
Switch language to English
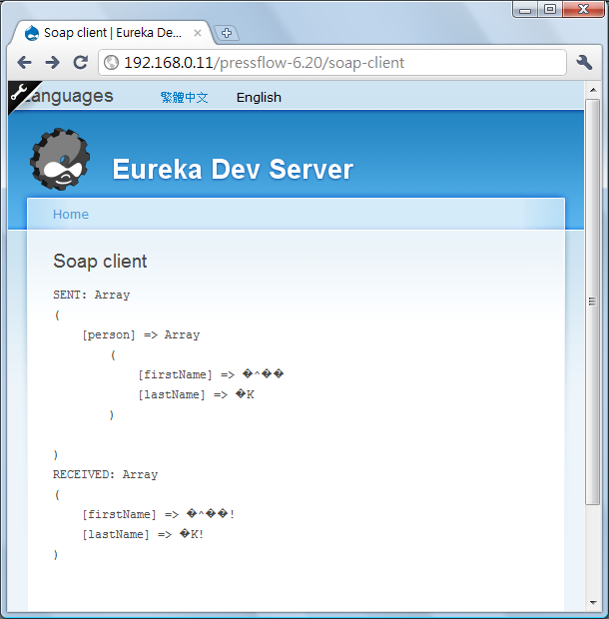[x=259, y=98]
